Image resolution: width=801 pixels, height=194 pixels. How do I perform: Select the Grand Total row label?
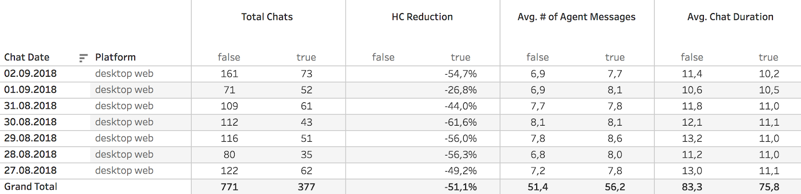click(31, 187)
